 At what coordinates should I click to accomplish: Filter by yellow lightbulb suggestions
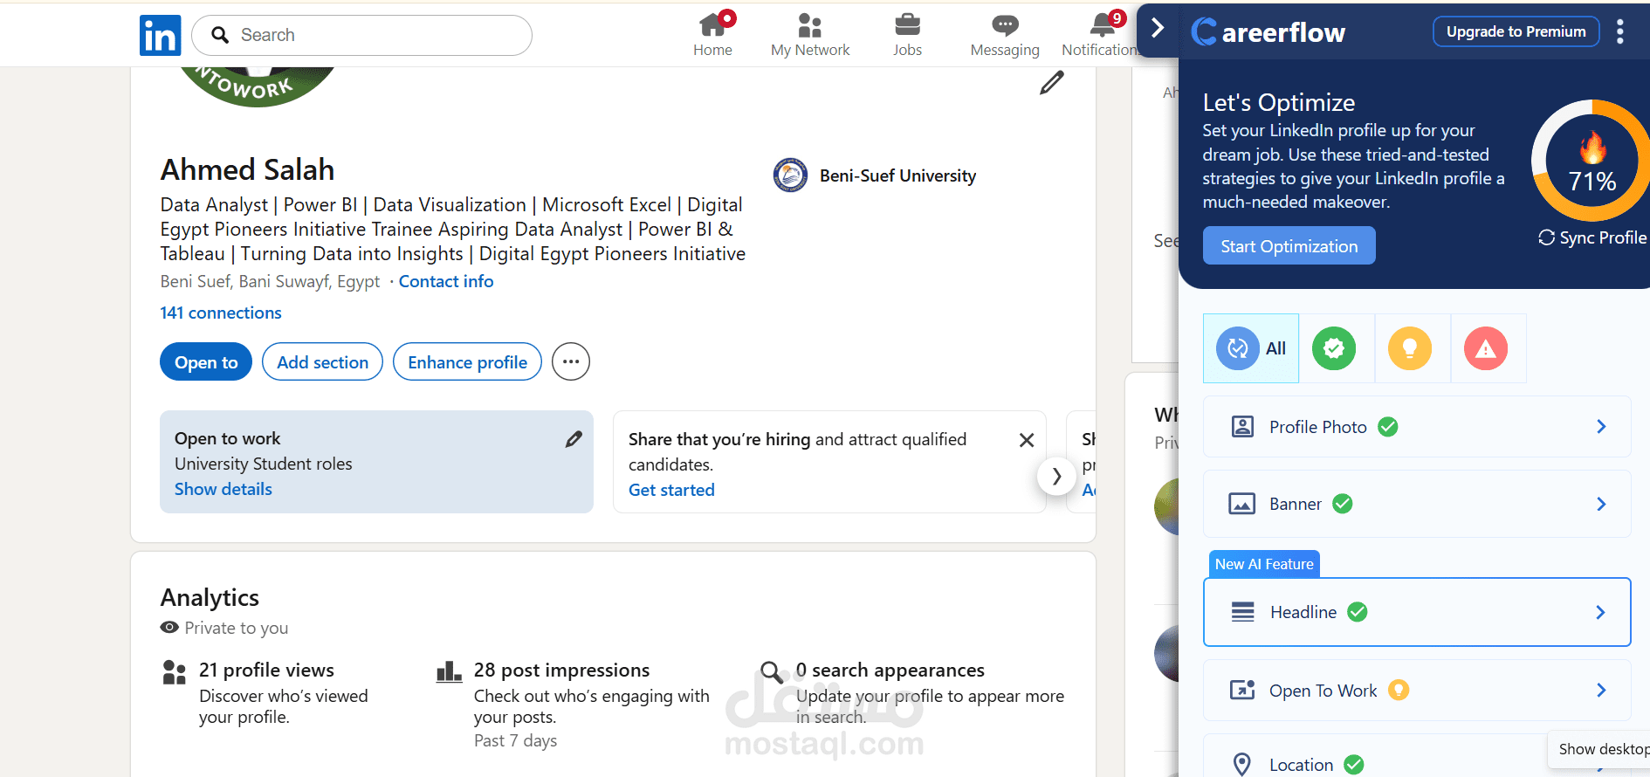tap(1410, 348)
